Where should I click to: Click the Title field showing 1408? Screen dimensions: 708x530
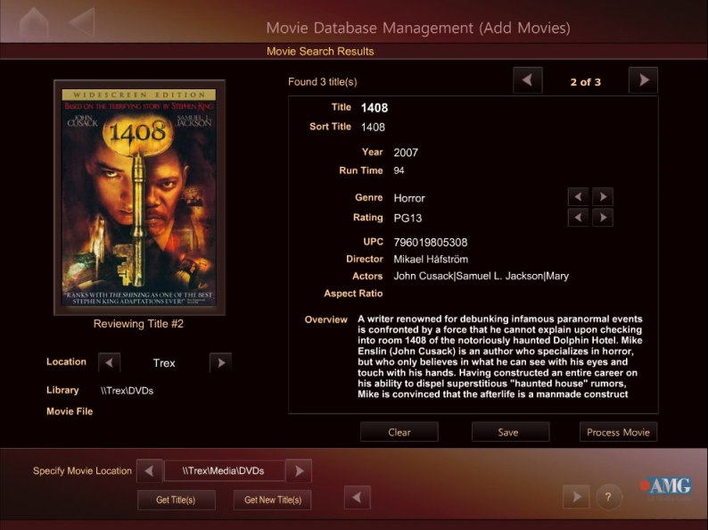point(375,108)
